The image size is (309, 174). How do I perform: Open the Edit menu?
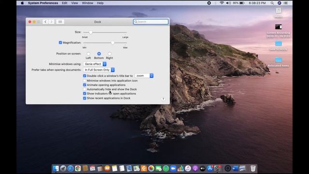coord(64,3)
